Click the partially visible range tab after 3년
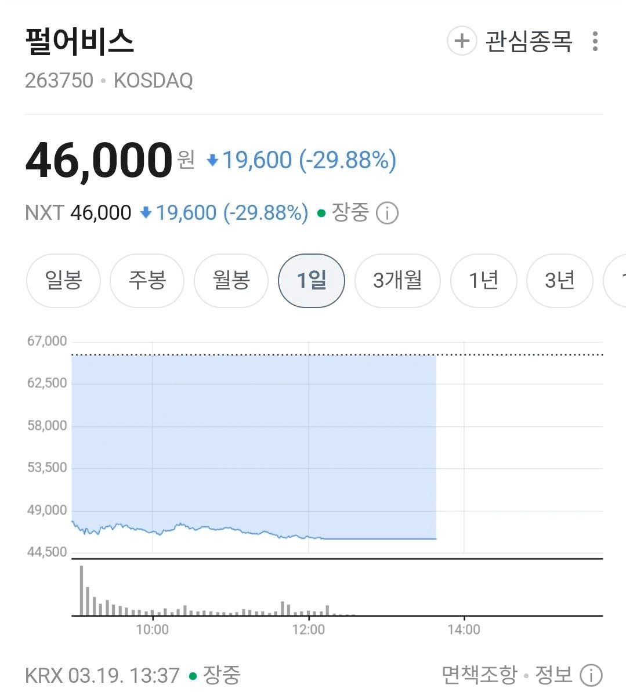The image size is (626, 695). click(616, 281)
